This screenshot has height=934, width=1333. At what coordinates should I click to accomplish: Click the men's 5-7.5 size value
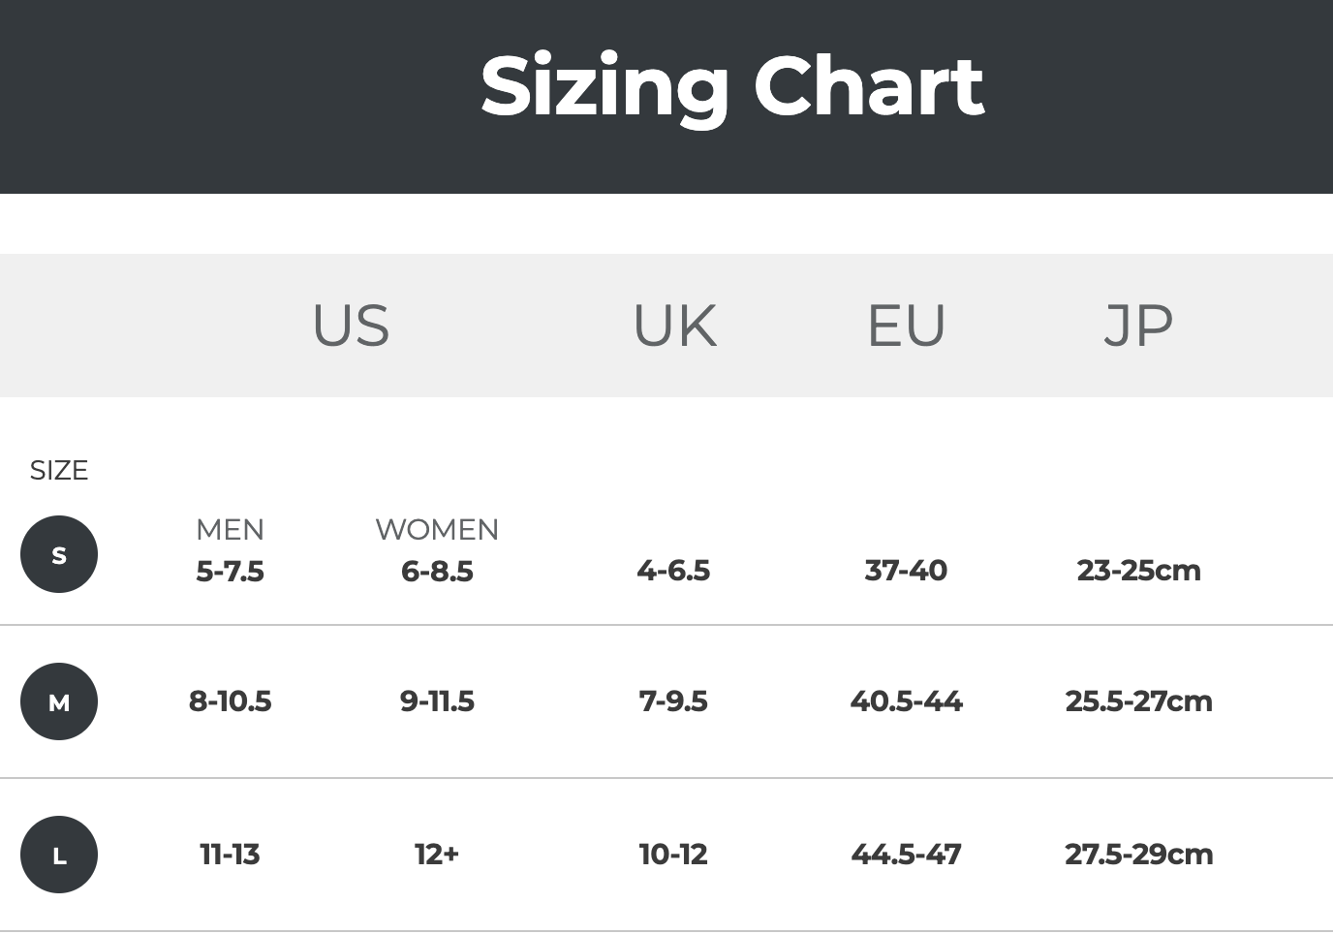(x=230, y=572)
